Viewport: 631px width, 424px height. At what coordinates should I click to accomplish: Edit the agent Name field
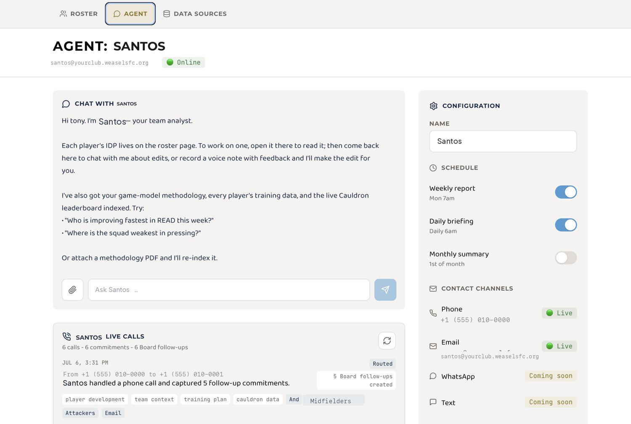[503, 141]
